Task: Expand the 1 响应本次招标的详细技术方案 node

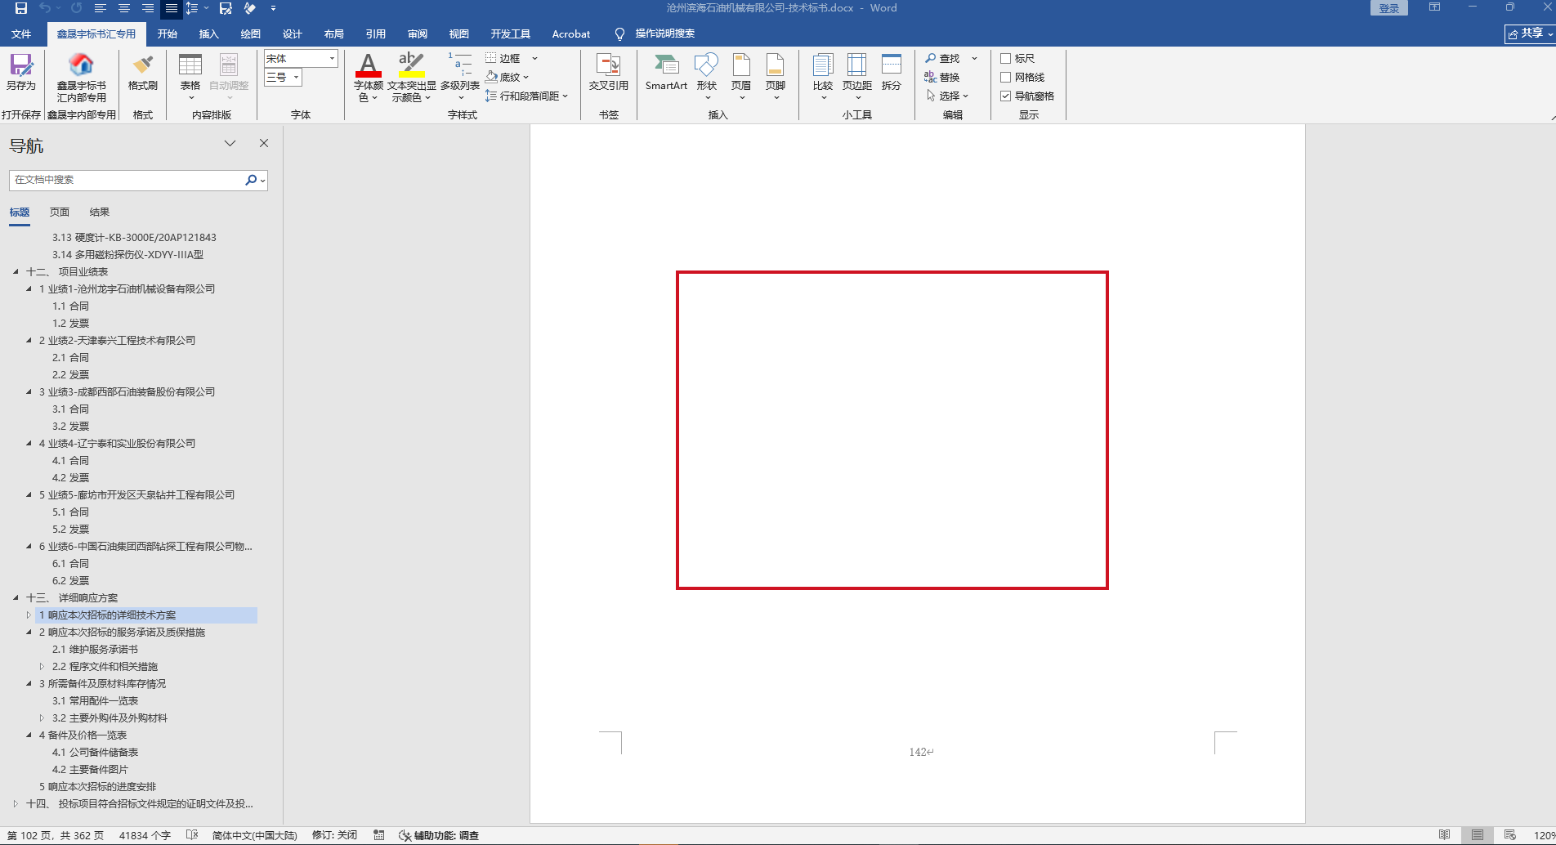Action: tap(29, 615)
